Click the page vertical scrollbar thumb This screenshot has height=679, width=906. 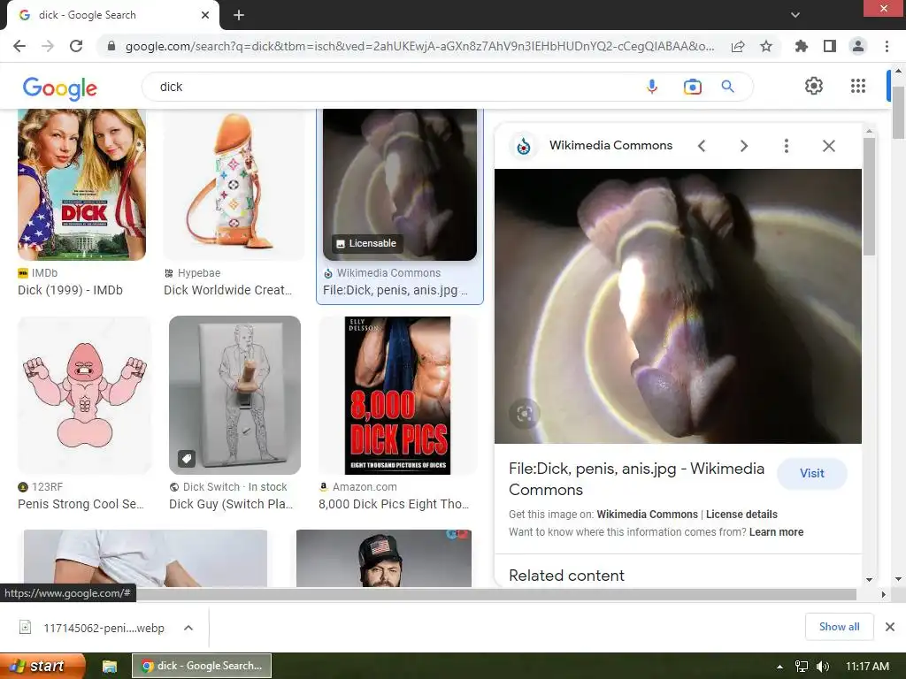point(898,112)
